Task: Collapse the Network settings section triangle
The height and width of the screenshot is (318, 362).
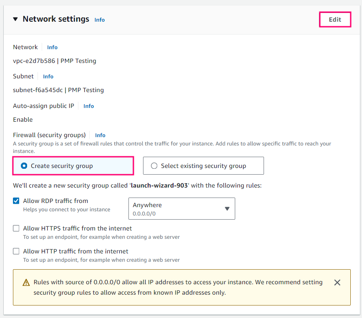Action: click(15, 19)
